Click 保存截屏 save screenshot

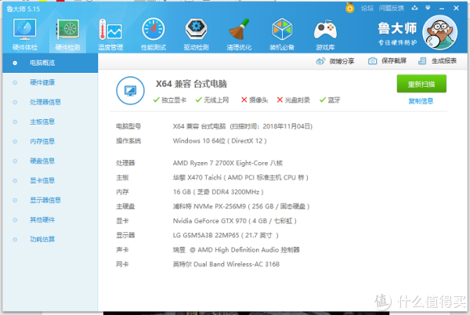[387, 61]
